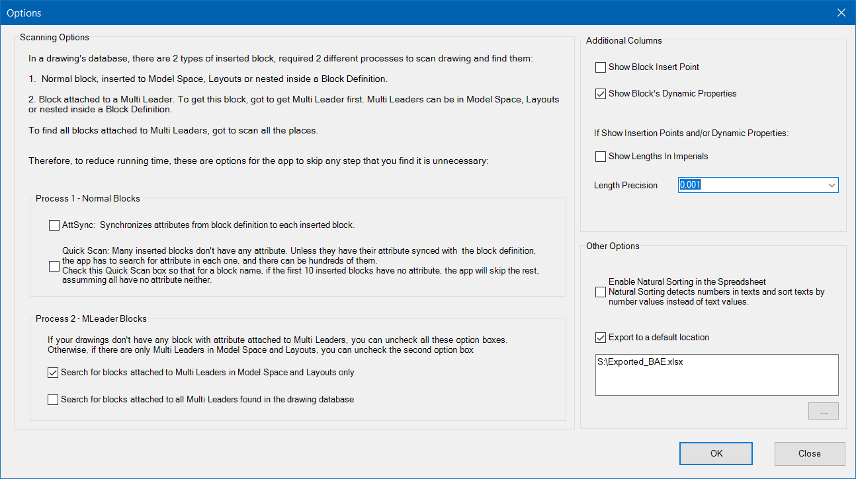Image resolution: width=856 pixels, height=479 pixels.
Task: Tick the Quick Scan checkbox
Action: (x=54, y=266)
